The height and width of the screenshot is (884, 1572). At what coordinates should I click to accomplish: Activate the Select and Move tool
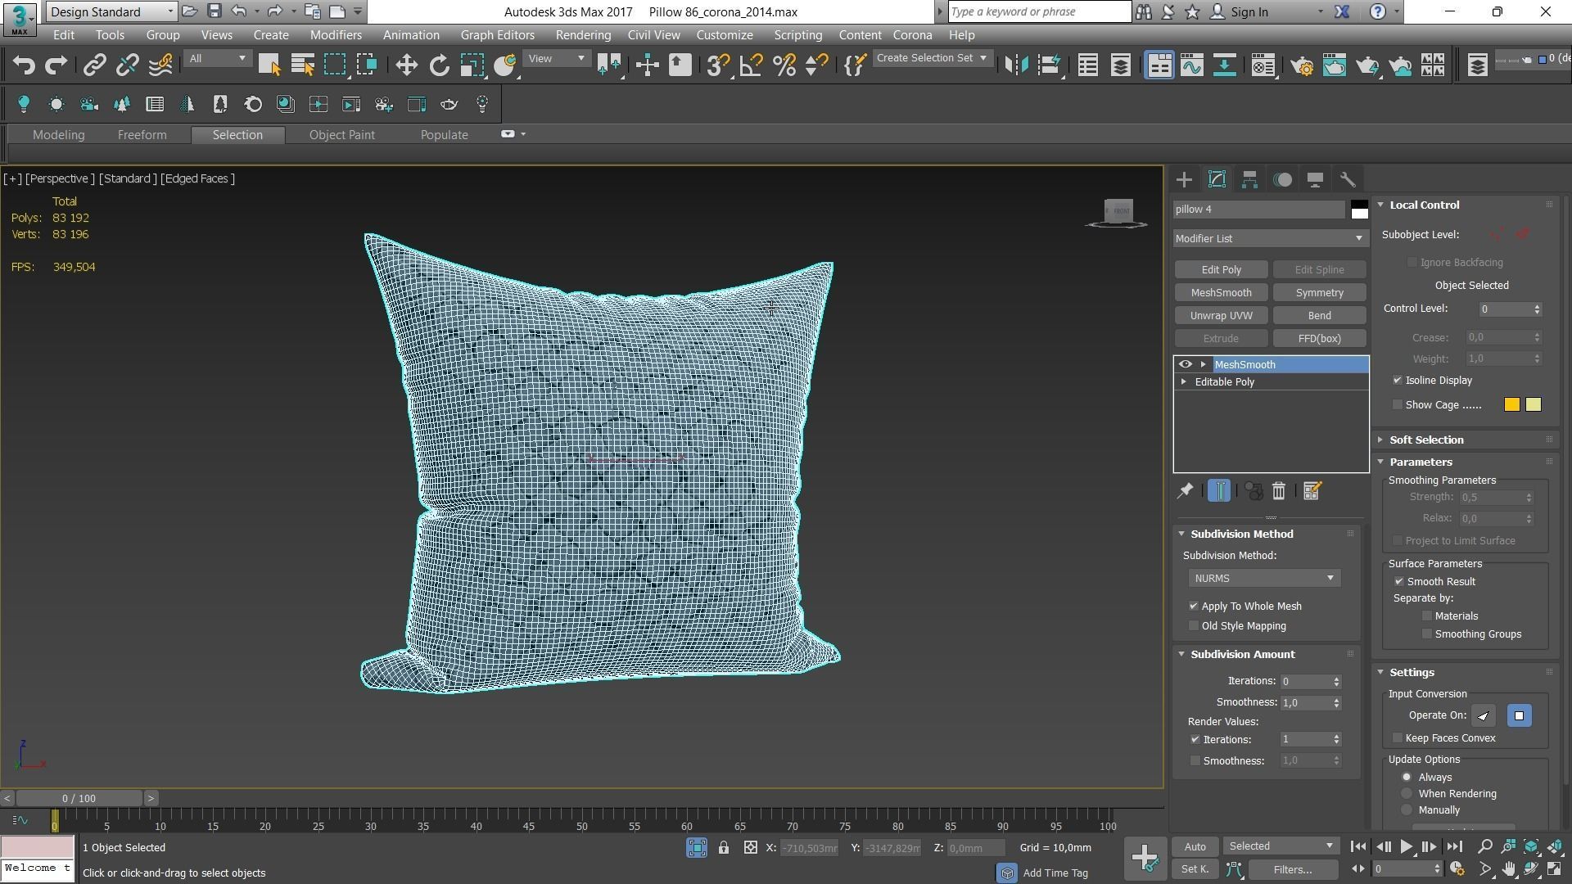406,65
